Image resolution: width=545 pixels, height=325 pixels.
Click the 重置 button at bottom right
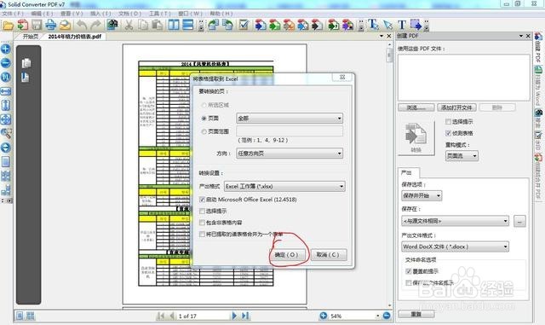pos(416,314)
